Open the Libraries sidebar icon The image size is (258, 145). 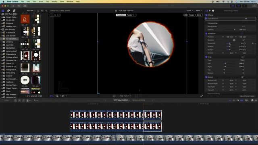coord(3,10)
